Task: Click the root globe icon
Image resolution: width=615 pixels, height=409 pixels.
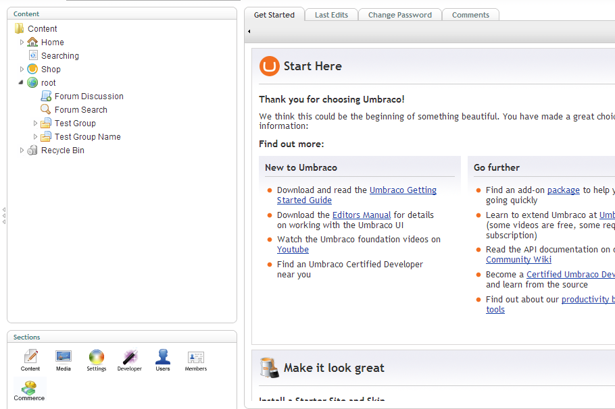Action: tap(32, 82)
